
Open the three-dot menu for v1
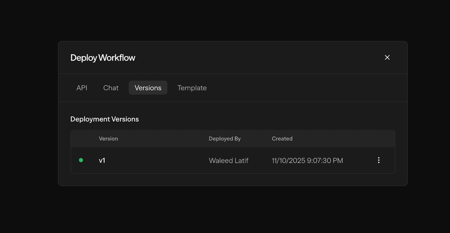[378, 160]
